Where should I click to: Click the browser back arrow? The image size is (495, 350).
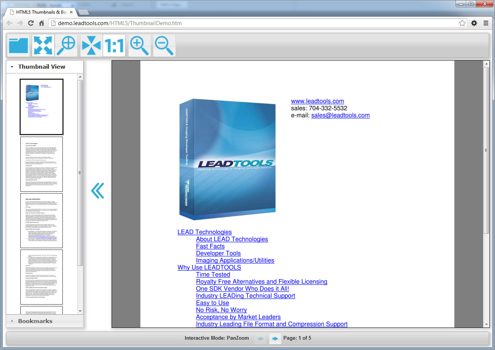pyautogui.click(x=10, y=23)
